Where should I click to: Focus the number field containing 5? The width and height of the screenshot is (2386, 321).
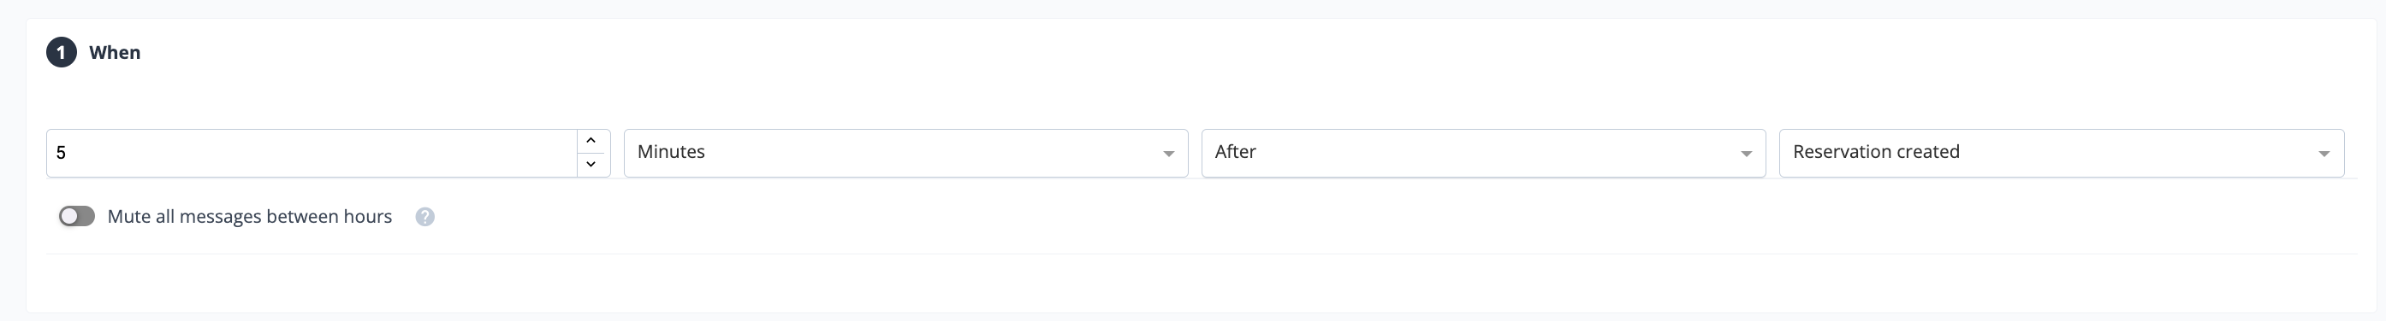[312, 153]
